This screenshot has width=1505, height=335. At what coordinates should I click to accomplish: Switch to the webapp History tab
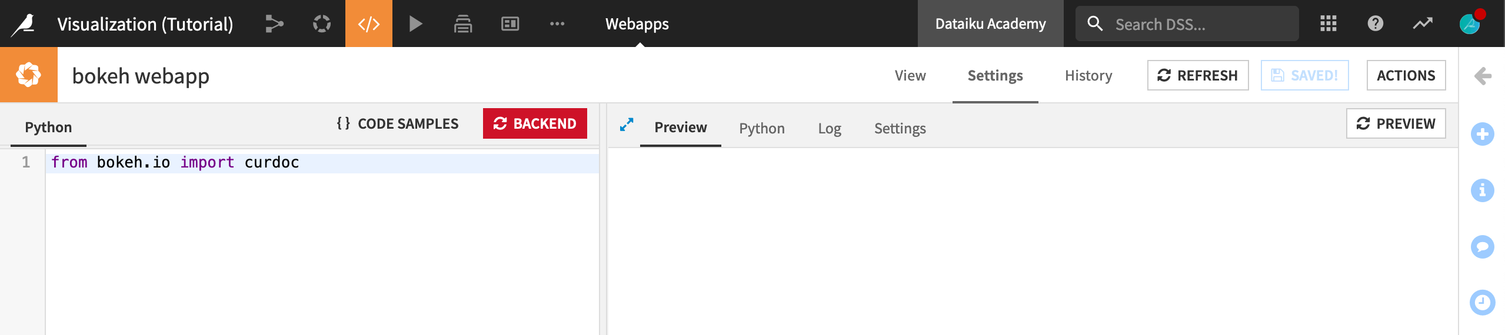1088,76
